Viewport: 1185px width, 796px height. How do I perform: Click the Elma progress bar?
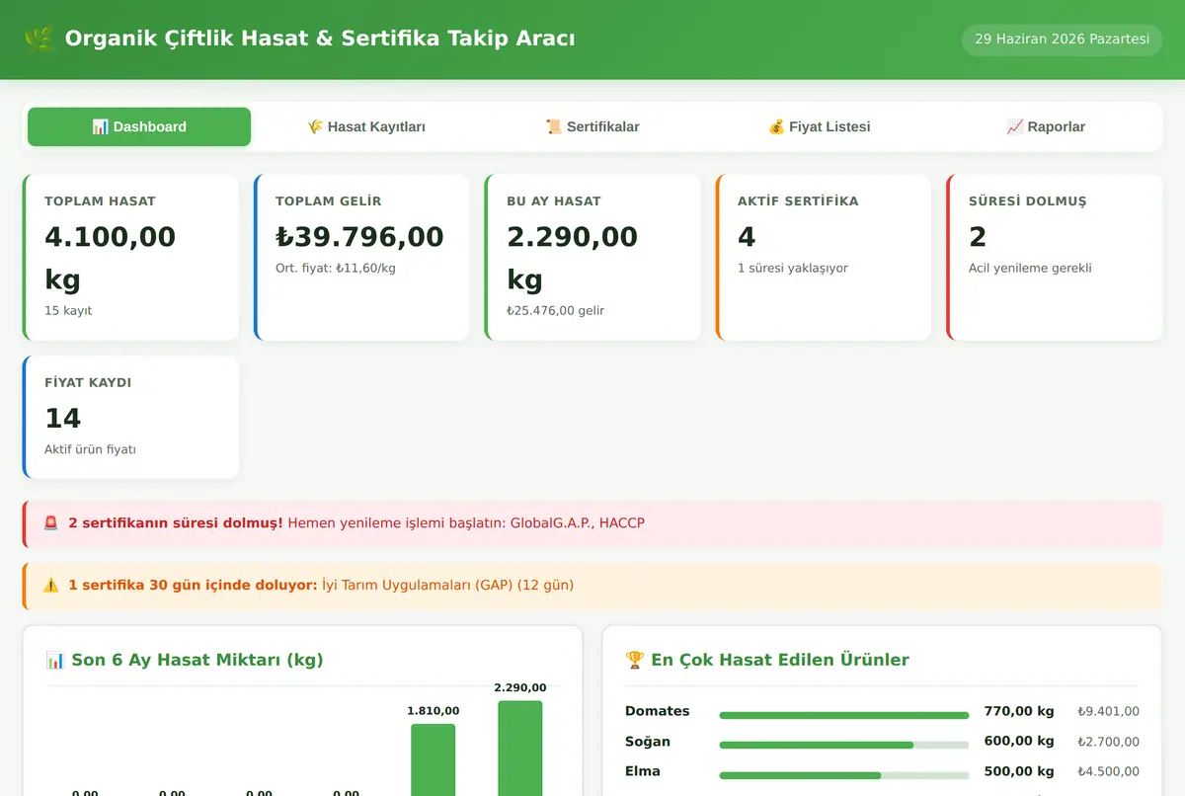pos(844,775)
